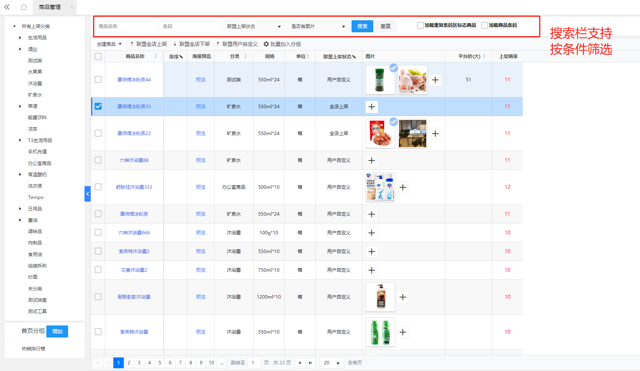Uncheck the selected 康师傅冰粉茶33 row
This screenshot has width=640, height=371.
[98, 106]
